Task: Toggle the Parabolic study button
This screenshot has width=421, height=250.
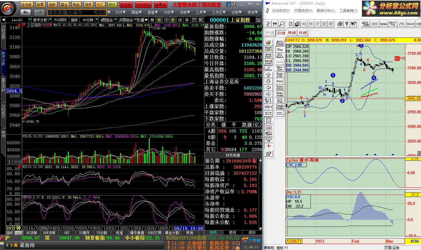Action: 280,75
